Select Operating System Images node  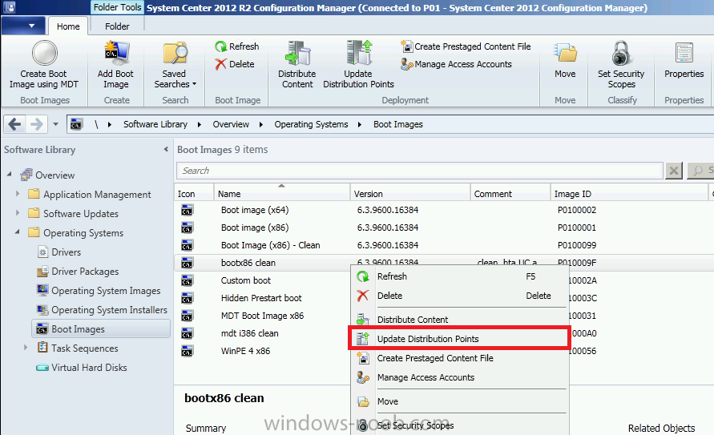click(x=106, y=290)
